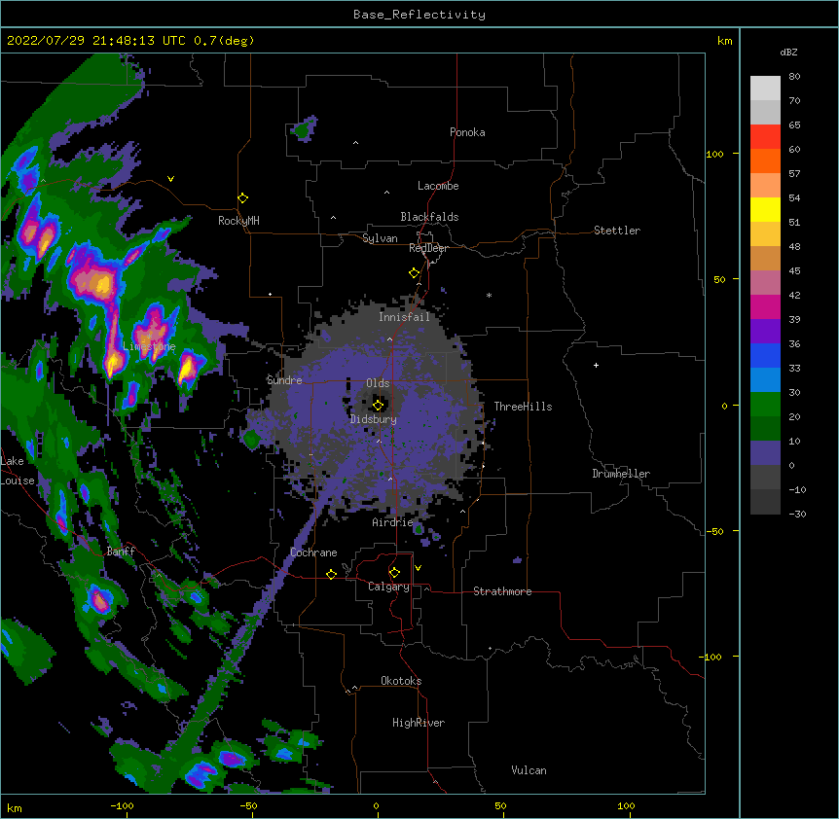Pick the red legend swatch between 65 and 60

tap(765, 137)
